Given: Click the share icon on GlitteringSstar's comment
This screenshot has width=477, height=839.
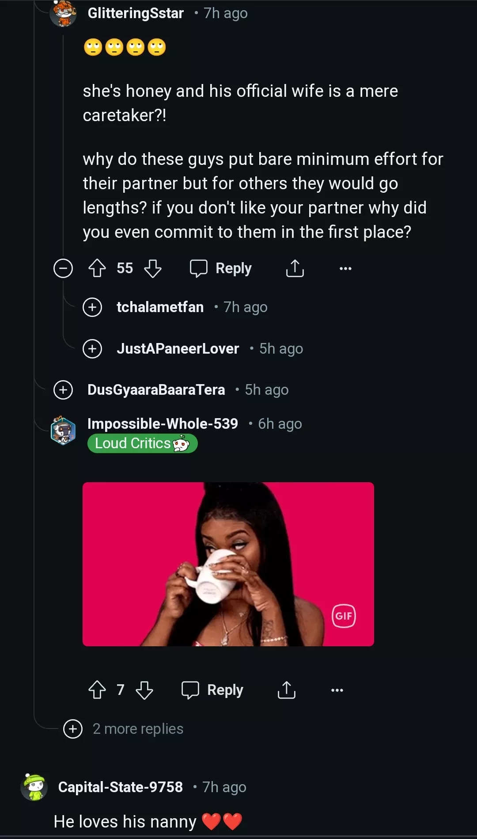Looking at the screenshot, I should pyautogui.click(x=295, y=268).
